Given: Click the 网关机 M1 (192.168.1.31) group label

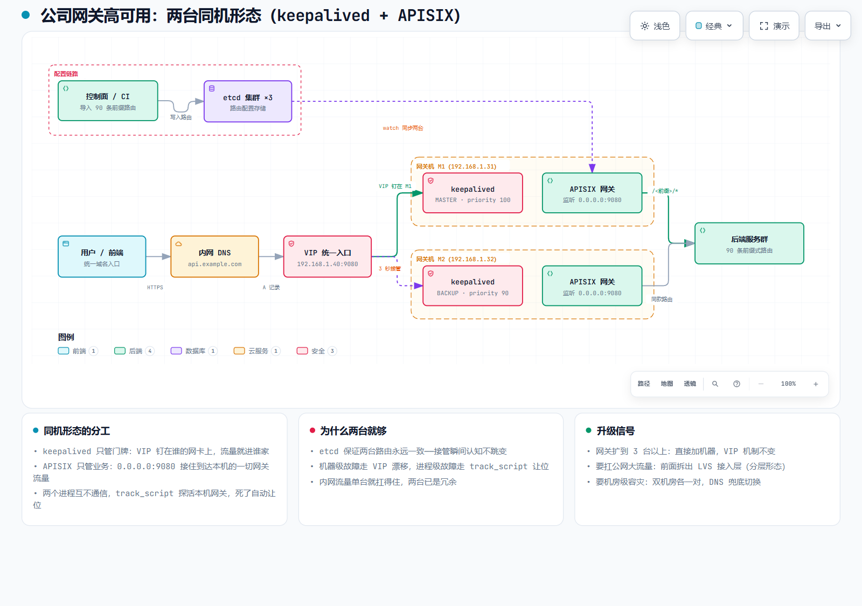Looking at the screenshot, I should tap(456, 166).
